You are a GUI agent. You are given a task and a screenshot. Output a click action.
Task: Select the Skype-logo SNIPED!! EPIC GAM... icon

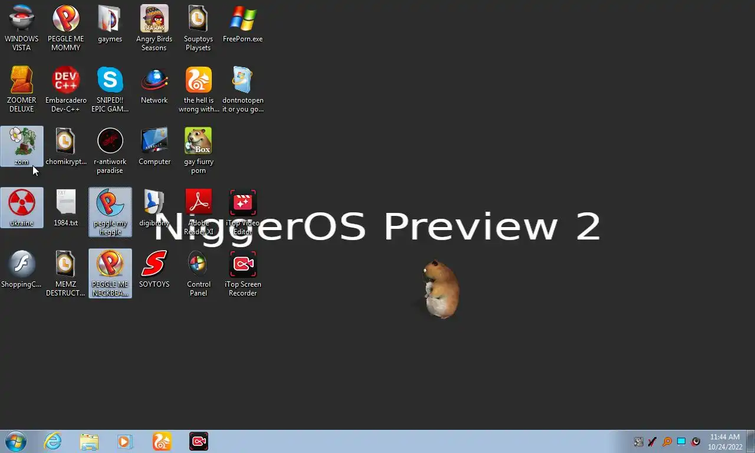(110, 89)
